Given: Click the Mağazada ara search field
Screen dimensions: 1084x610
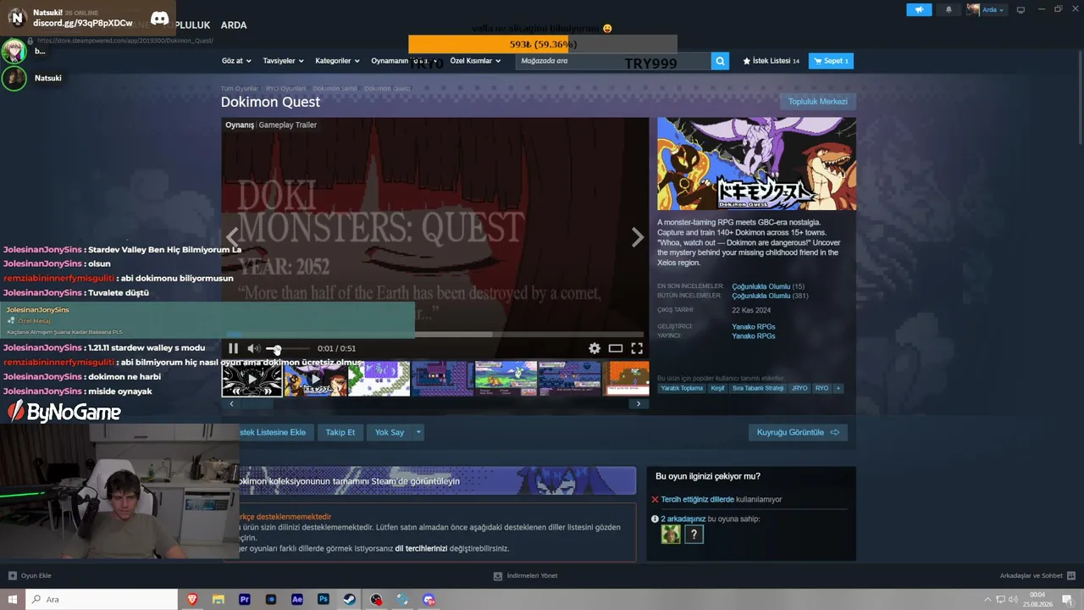Looking at the screenshot, I should (x=613, y=61).
